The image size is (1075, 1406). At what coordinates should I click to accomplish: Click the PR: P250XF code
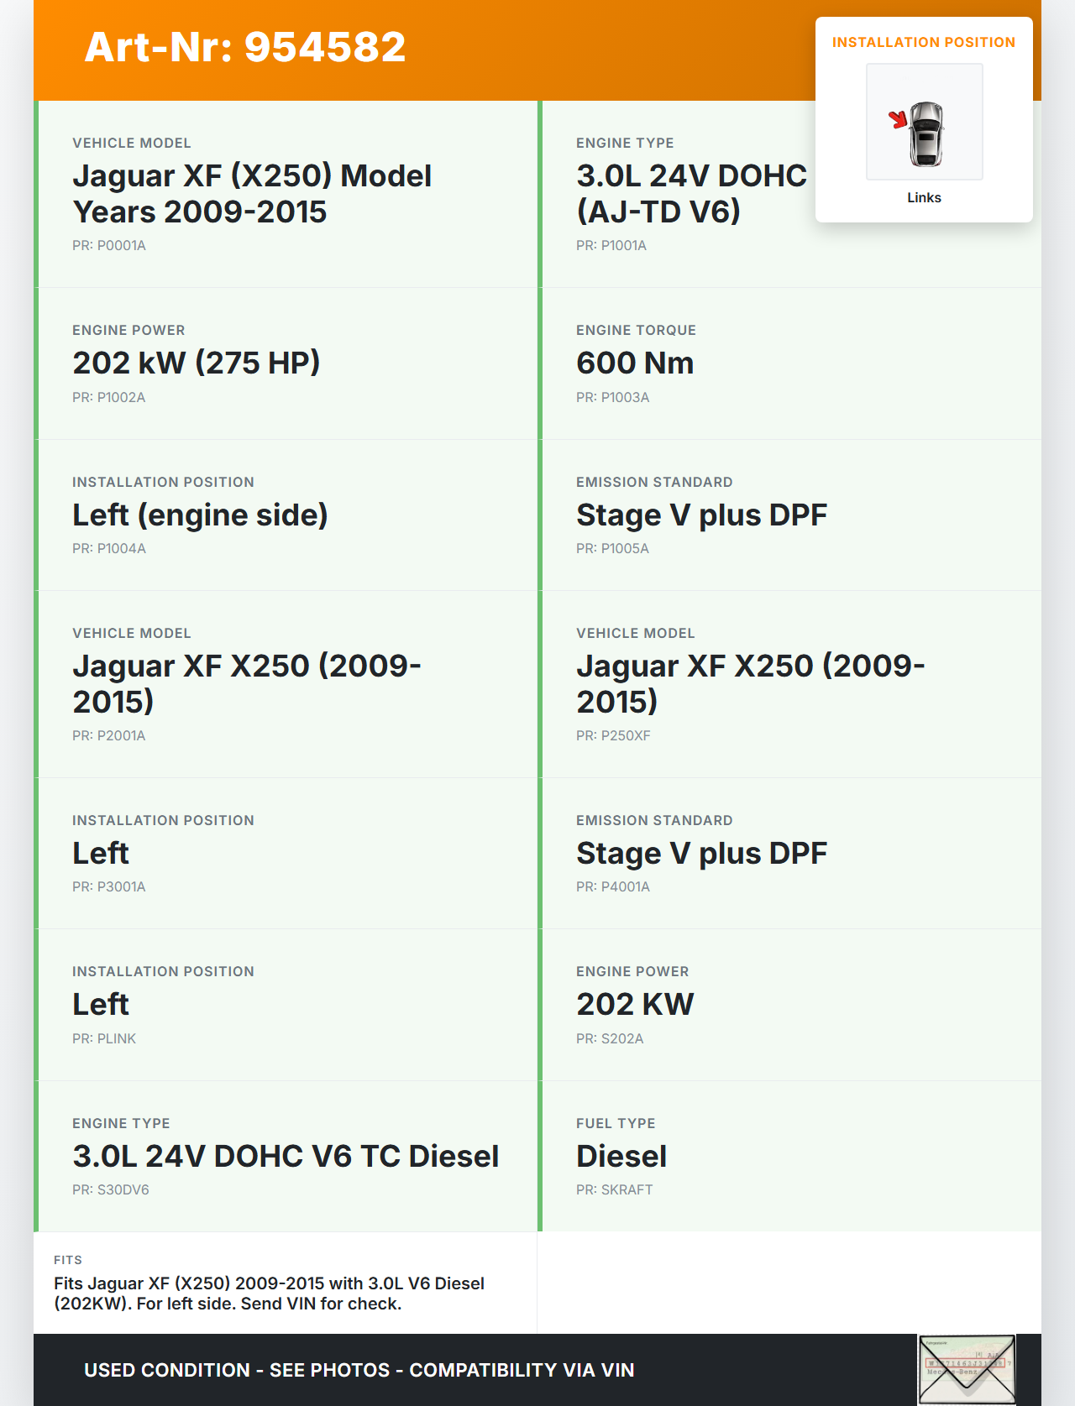coord(613,736)
